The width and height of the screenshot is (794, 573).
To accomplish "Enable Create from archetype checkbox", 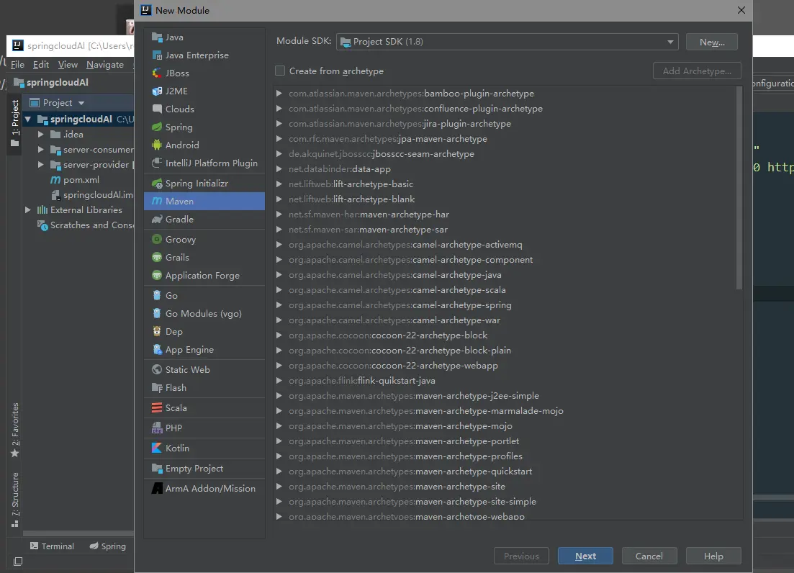I will coord(279,71).
